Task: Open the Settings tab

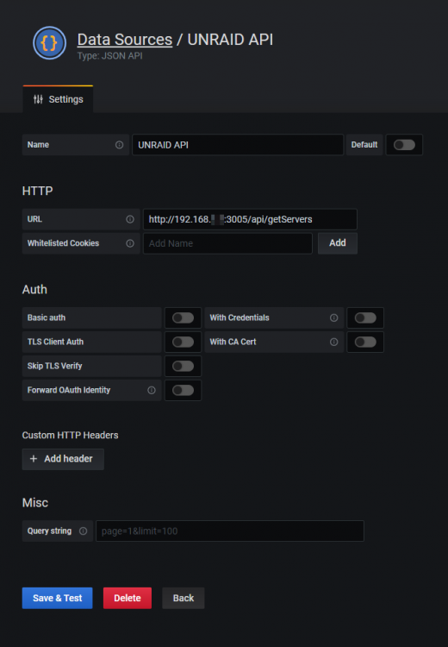Action: 58,99
